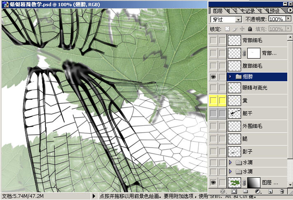Hide the 翅膀 group using eye icon

213,76
